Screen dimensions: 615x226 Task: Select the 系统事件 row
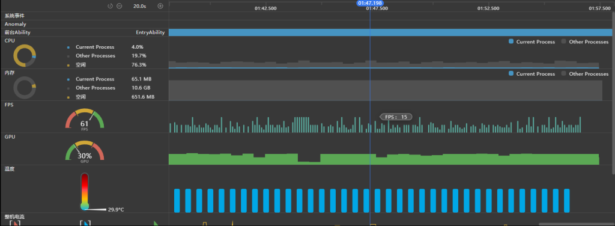(x=84, y=16)
